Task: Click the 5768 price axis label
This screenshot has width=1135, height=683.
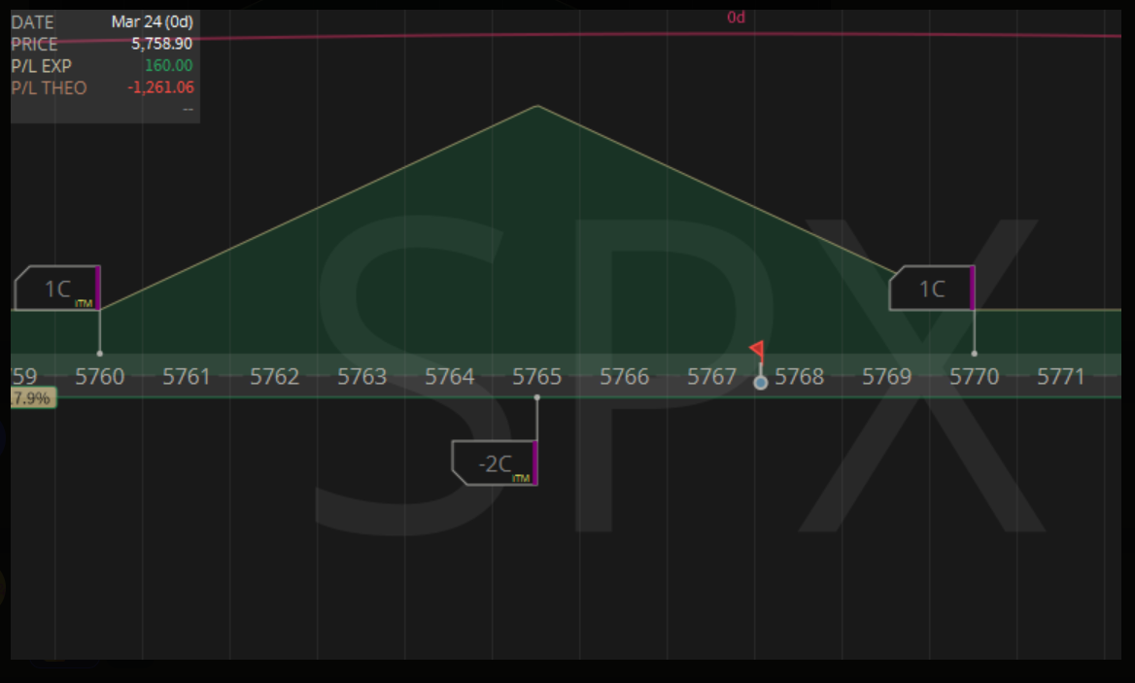Action: coord(799,376)
